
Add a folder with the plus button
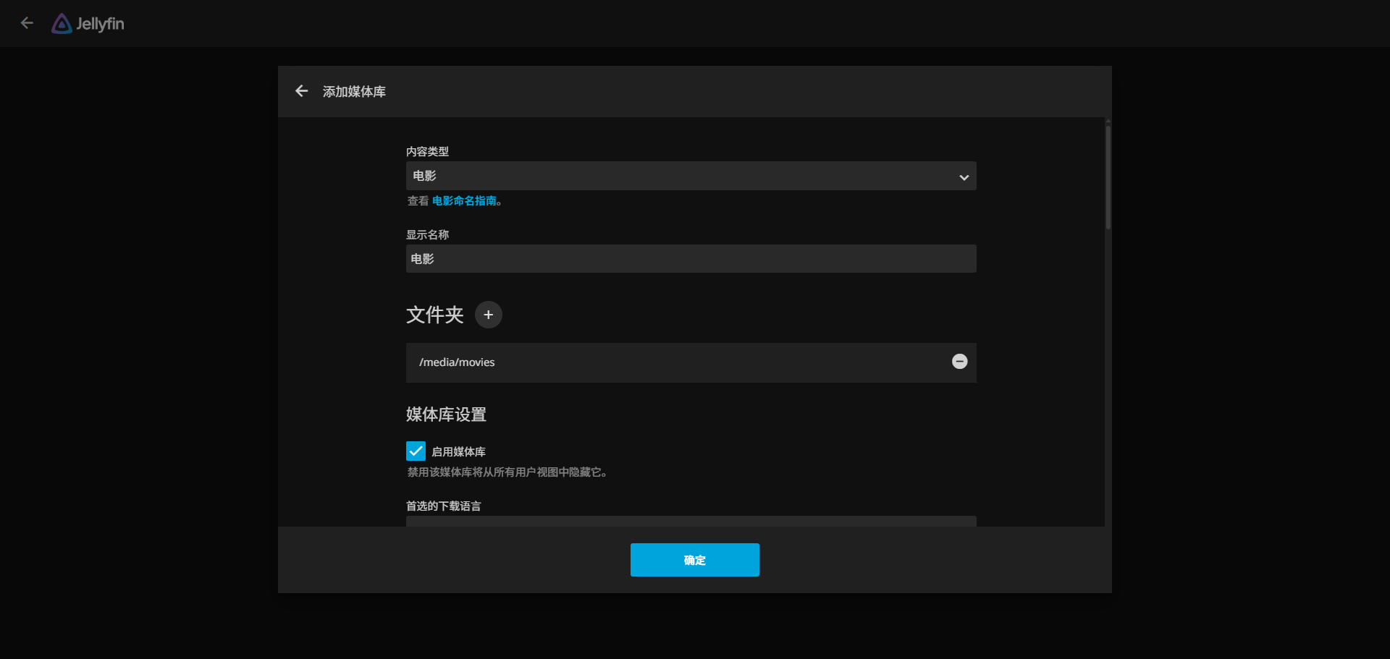(488, 315)
